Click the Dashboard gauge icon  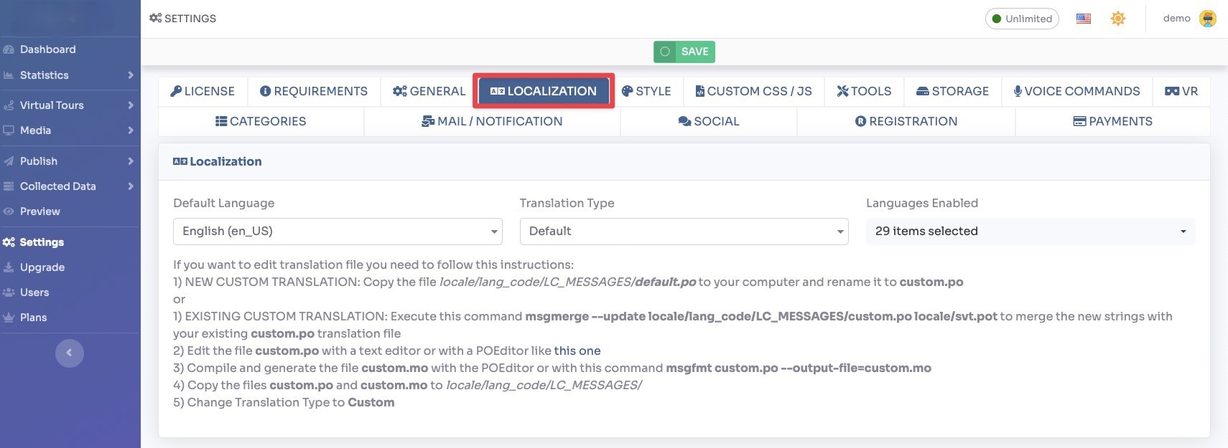click(x=9, y=49)
